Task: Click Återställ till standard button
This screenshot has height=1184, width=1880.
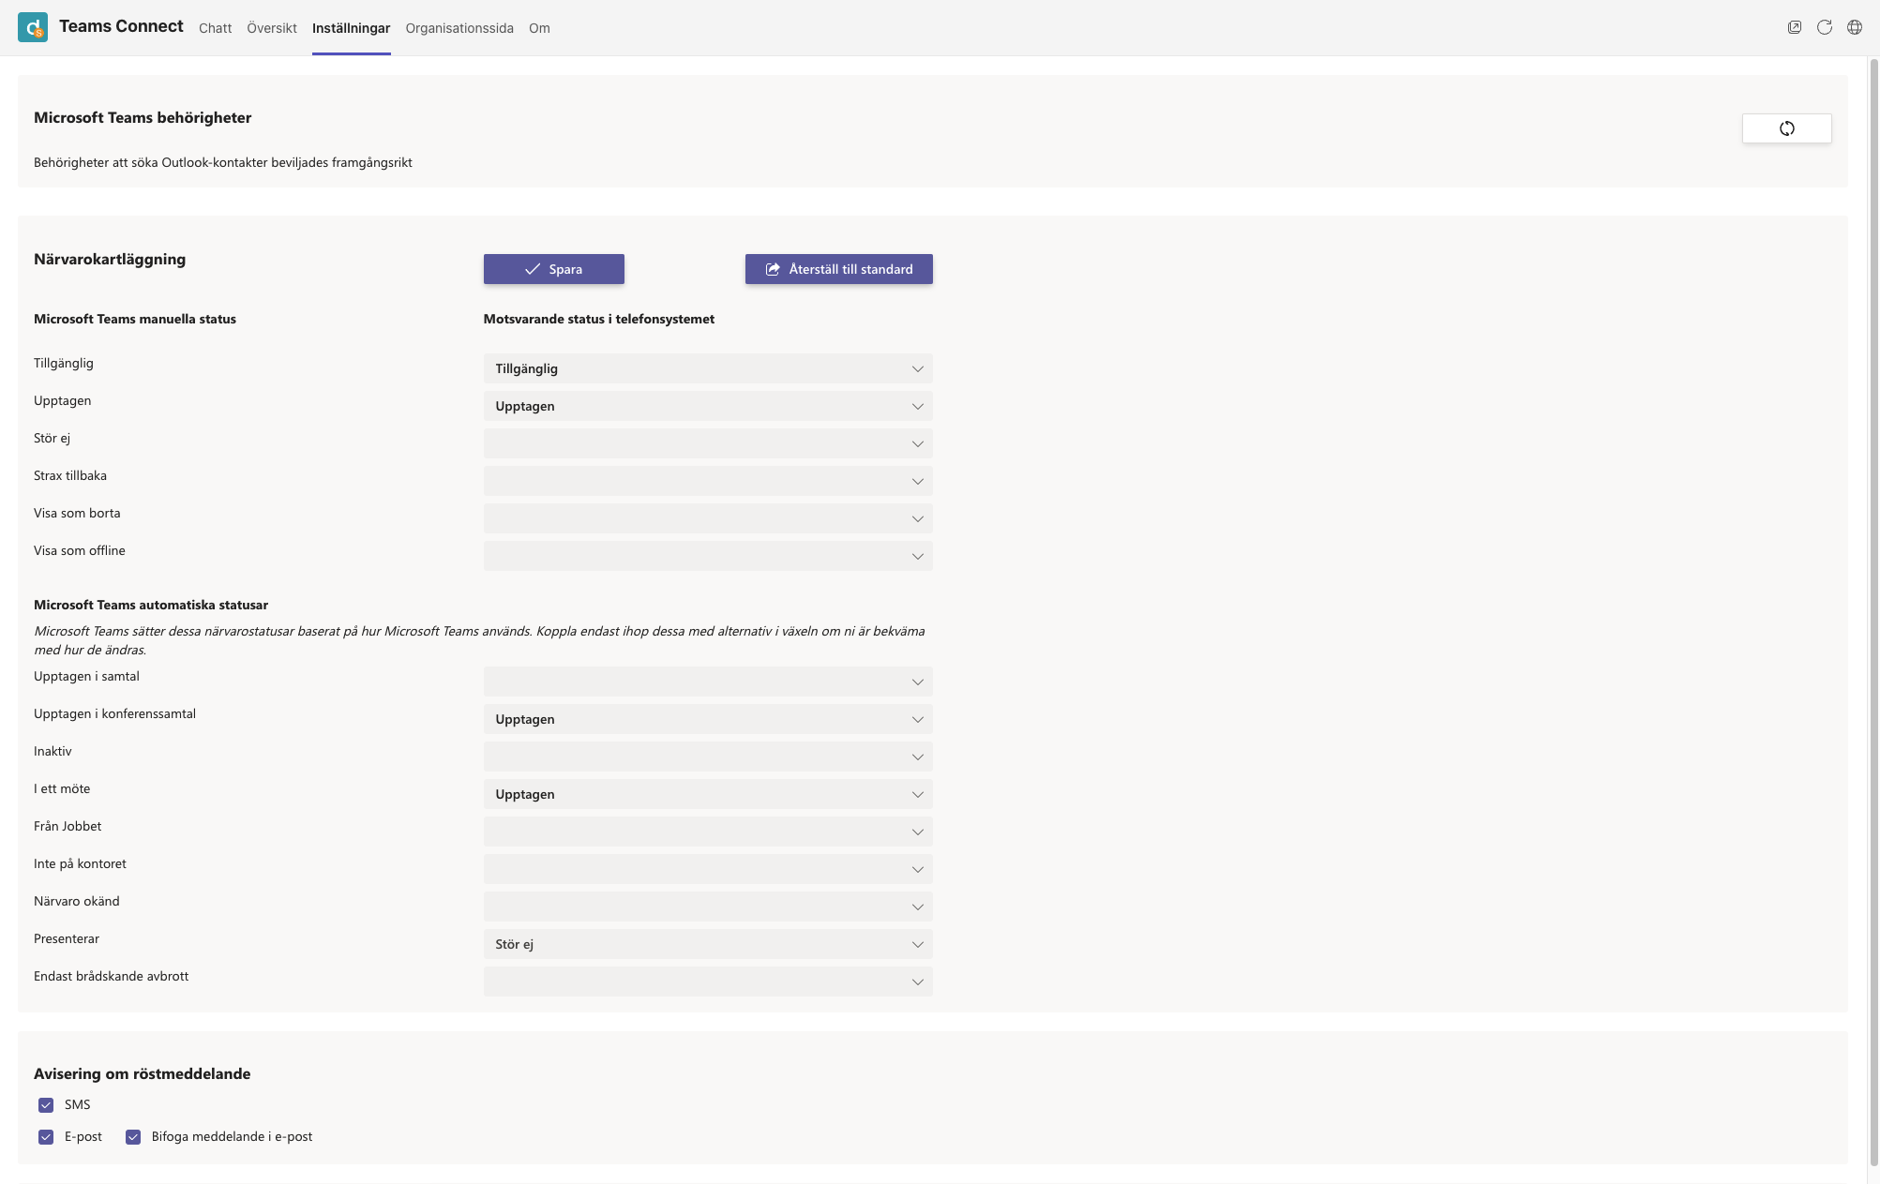Action: pos(839,269)
